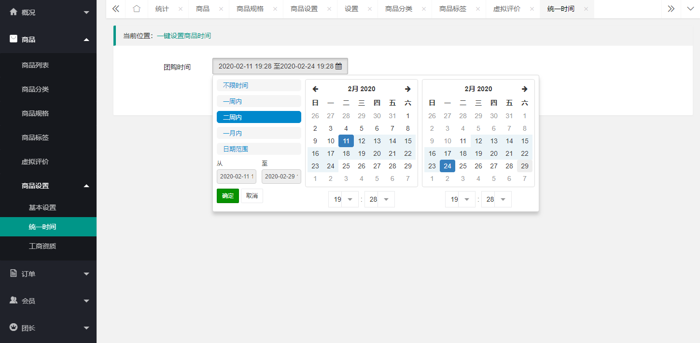Click the 会员 people icon
Screen dimensions: 700x343
tap(14, 300)
